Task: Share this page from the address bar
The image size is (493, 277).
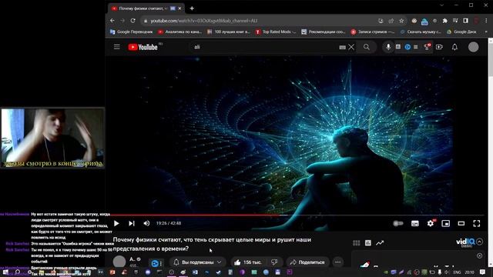Action: [391, 21]
